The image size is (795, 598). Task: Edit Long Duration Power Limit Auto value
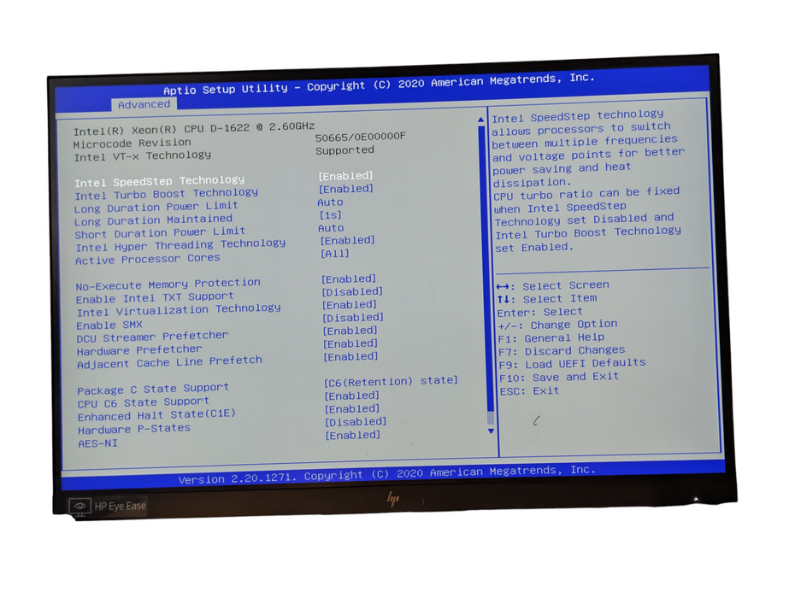(331, 202)
